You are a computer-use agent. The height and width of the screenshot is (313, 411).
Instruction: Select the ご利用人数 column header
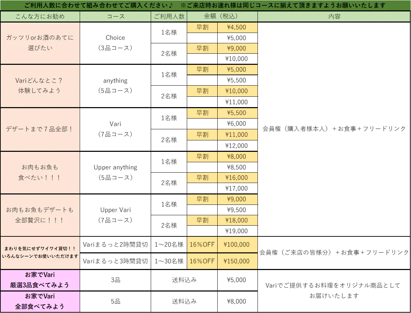click(169, 17)
